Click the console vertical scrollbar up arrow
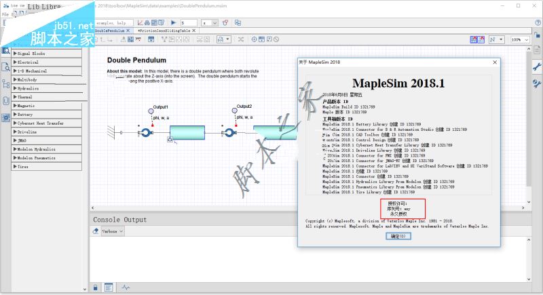The height and width of the screenshot is (295, 543). point(529,239)
